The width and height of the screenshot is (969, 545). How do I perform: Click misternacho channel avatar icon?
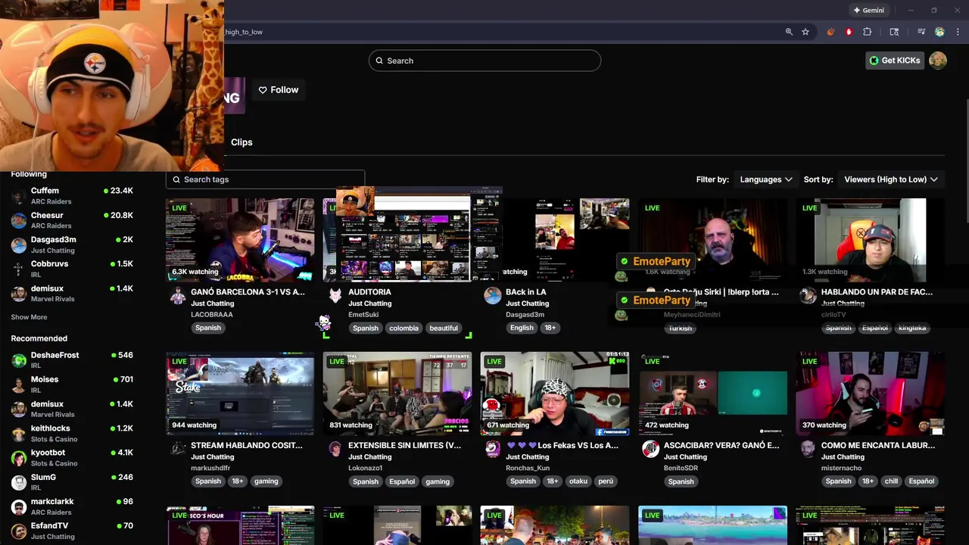(808, 450)
